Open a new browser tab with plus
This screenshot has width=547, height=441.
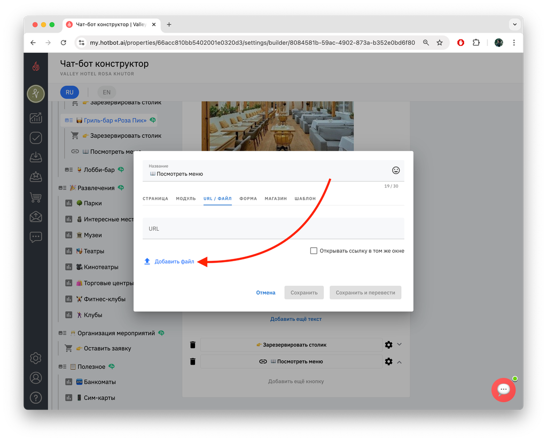[x=169, y=25]
